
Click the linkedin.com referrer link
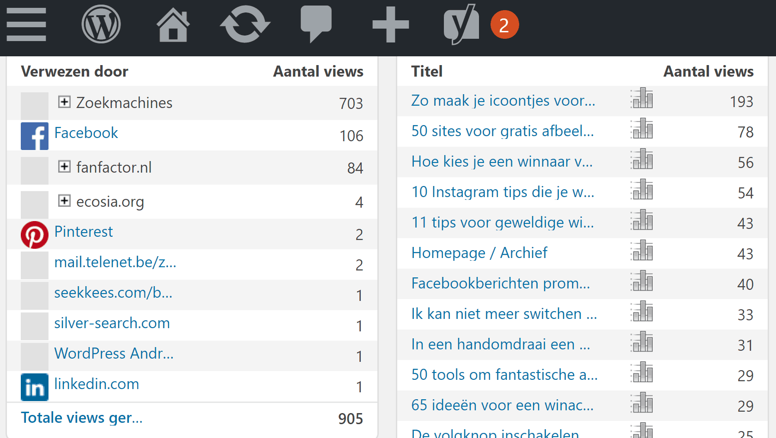[x=97, y=384]
